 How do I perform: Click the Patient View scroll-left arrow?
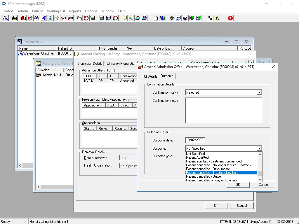pyautogui.click(x=20, y=166)
